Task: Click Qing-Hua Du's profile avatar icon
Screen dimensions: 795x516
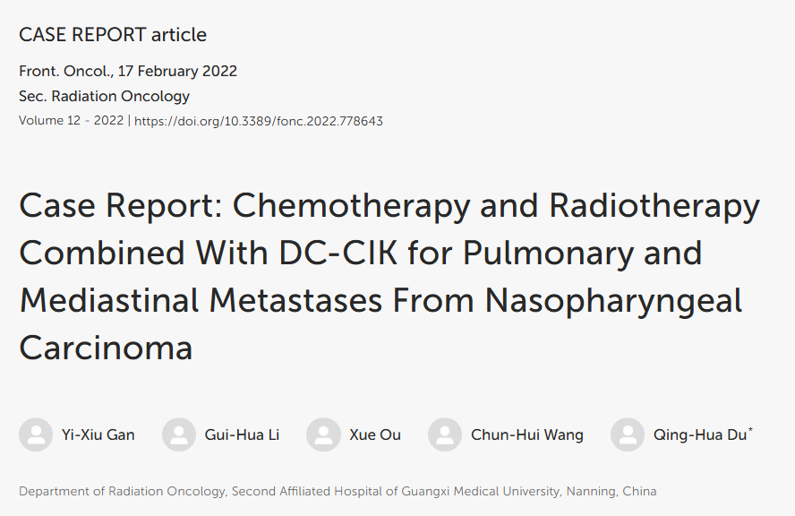Action: pos(628,434)
